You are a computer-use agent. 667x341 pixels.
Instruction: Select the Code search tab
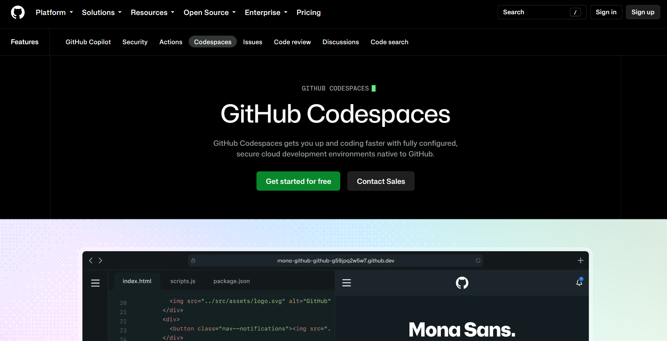pos(389,42)
